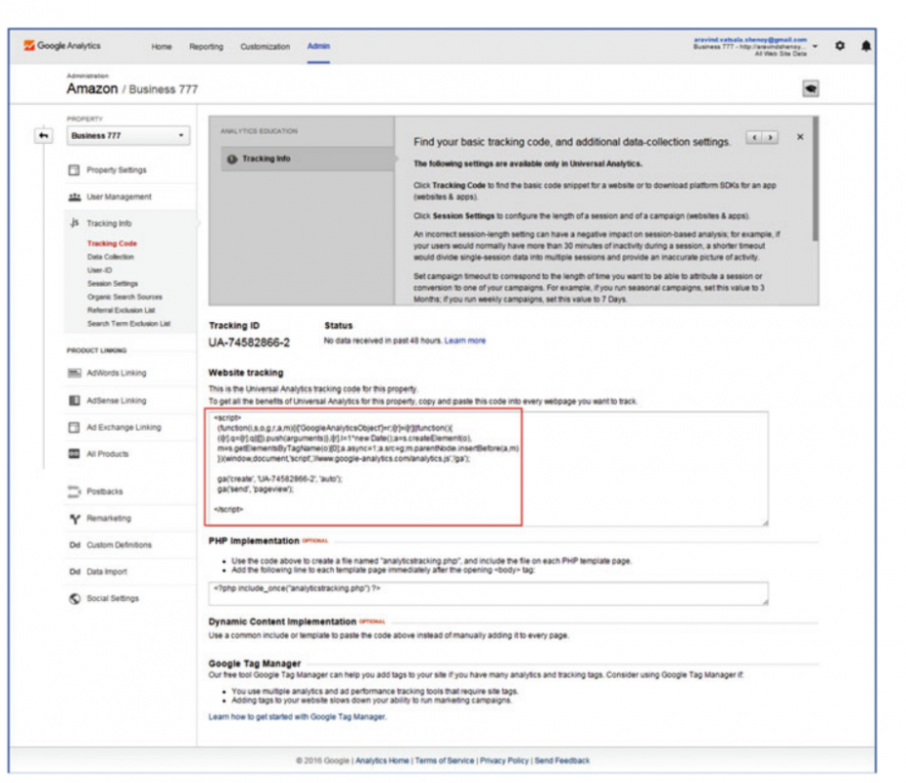Viewport: 906px width, 783px height.
Task: Click the back arrow button beside Property
Action: pyautogui.click(x=43, y=136)
